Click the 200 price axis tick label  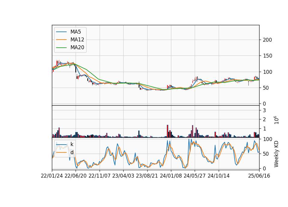(x=267, y=40)
